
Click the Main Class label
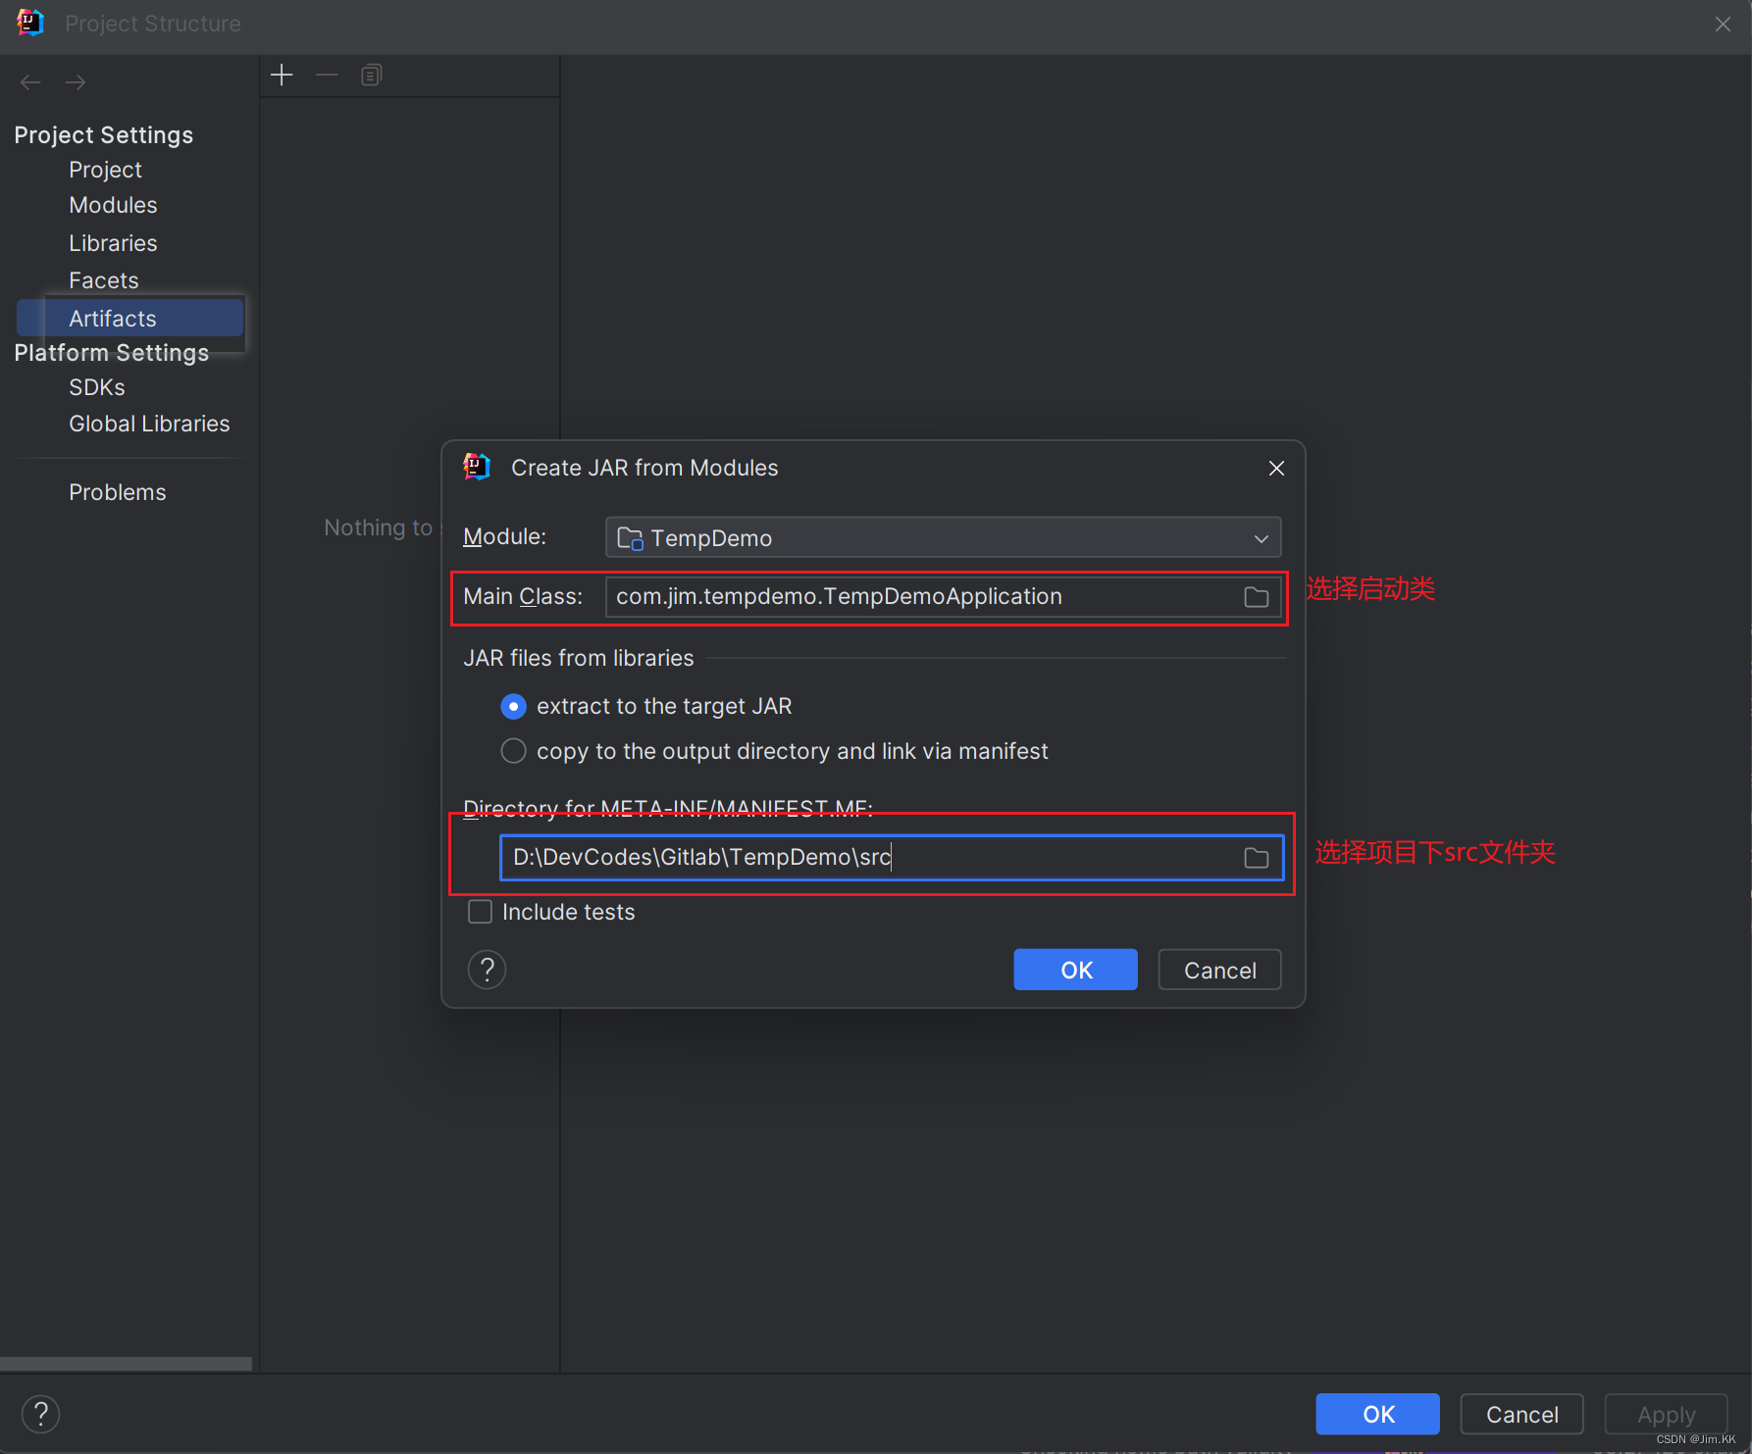pos(523,596)
